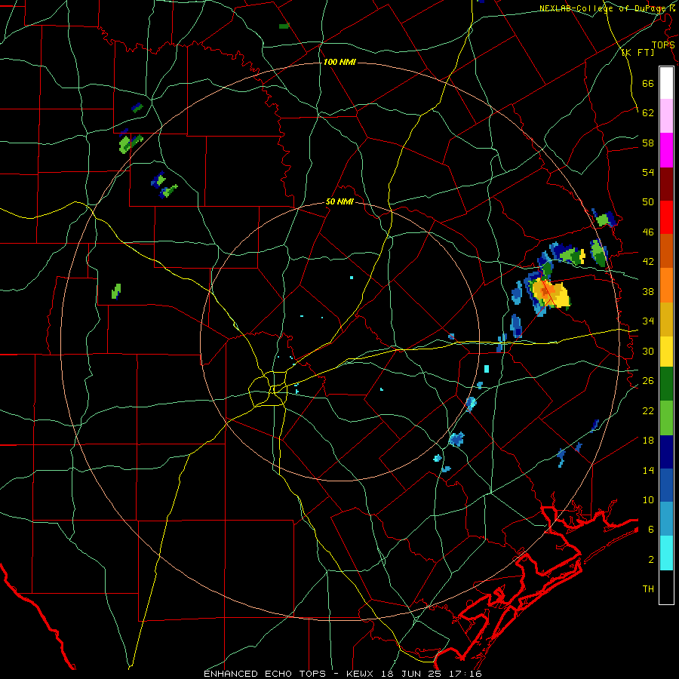Select the light green legend swatch

(x=666, y=418)
